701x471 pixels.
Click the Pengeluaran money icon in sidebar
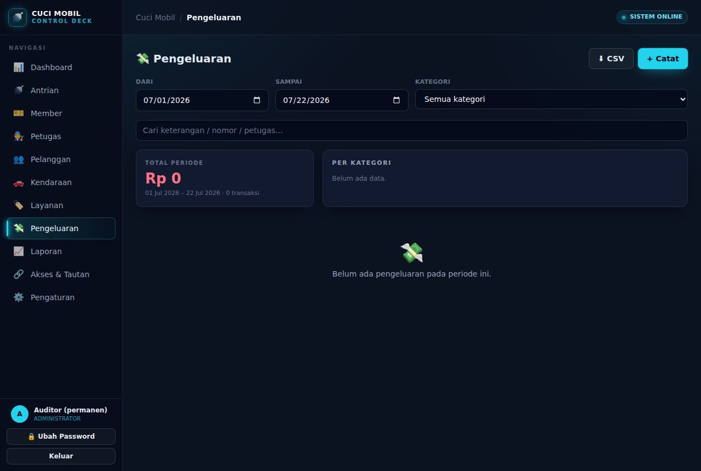pyautogui.click(x=19, y=228)
